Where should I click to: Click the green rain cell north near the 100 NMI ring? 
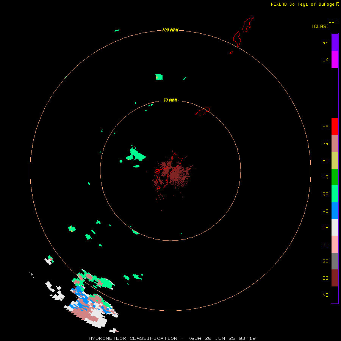[x=159, y=77]
